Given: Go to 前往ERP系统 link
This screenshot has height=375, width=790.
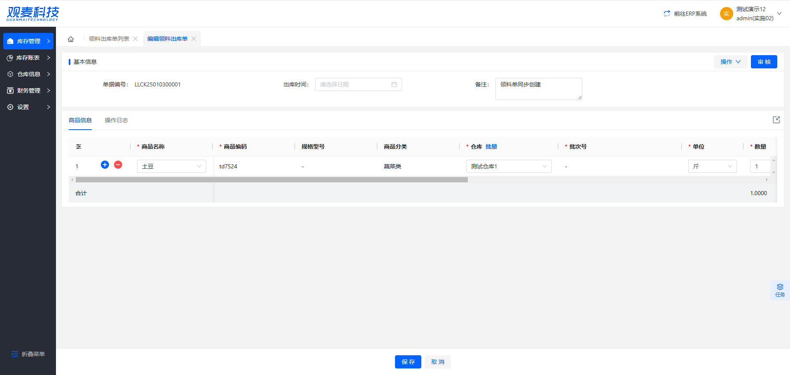Looking at the screenshot, I should (690, 14).
